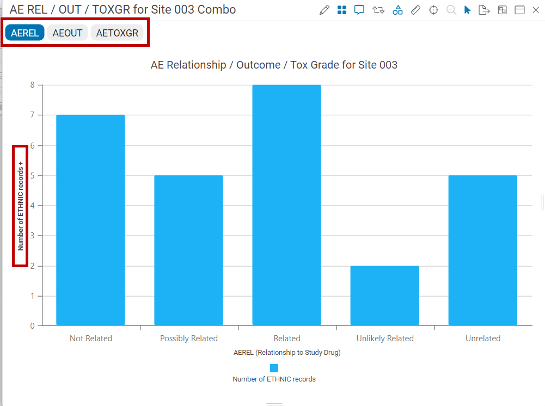
Task: Click the overlapping squares pop-out icon
Action: pos(502,10)
